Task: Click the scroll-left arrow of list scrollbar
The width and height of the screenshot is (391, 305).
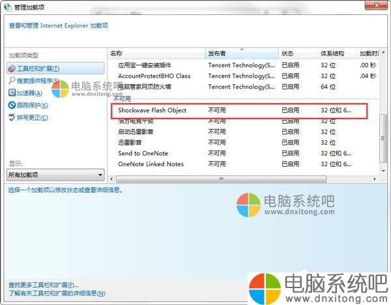Action: coord(112,179)
